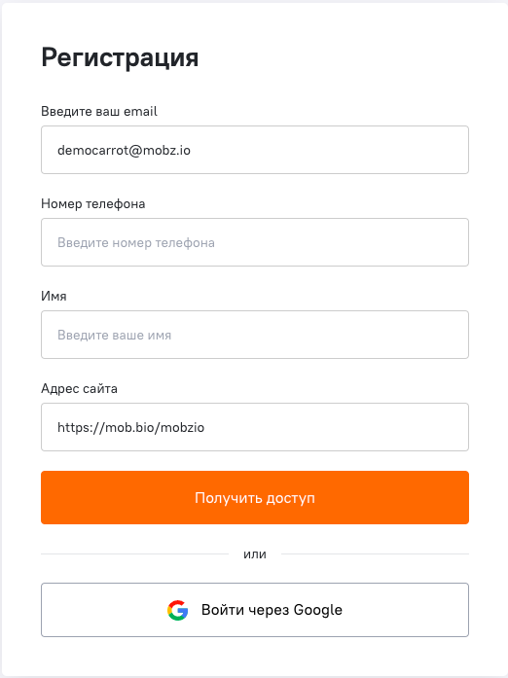Click placeholder Введите номер телефона
Screen dimensions: 508x678
pos(136,243)
